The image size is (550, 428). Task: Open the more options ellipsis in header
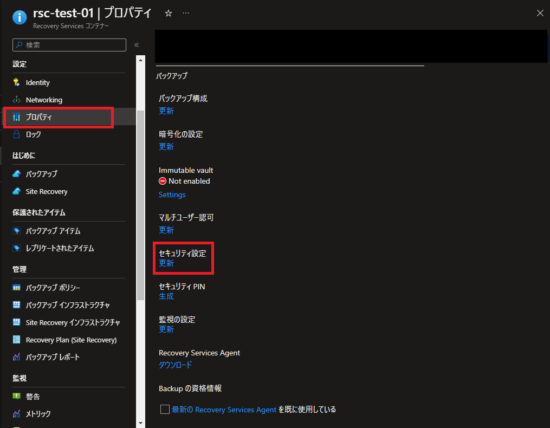pyautogui.click(x=186, y=14)
